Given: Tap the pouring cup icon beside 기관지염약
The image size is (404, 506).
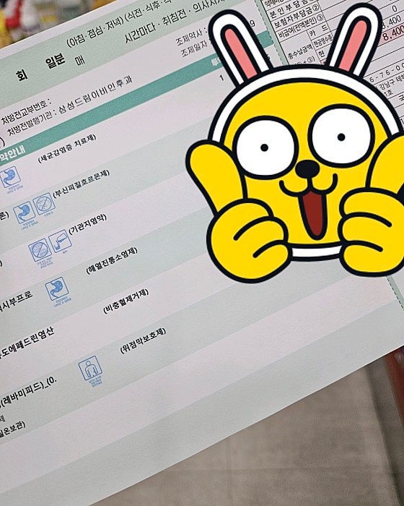Looking at the screenshot, I should click(x=60, y=241).
